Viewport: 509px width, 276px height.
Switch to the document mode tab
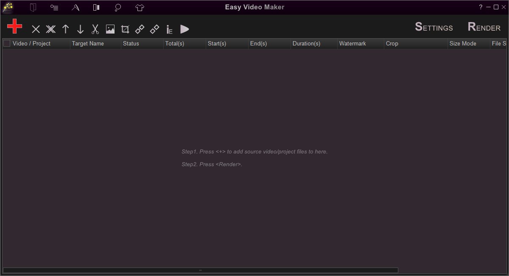33,7
